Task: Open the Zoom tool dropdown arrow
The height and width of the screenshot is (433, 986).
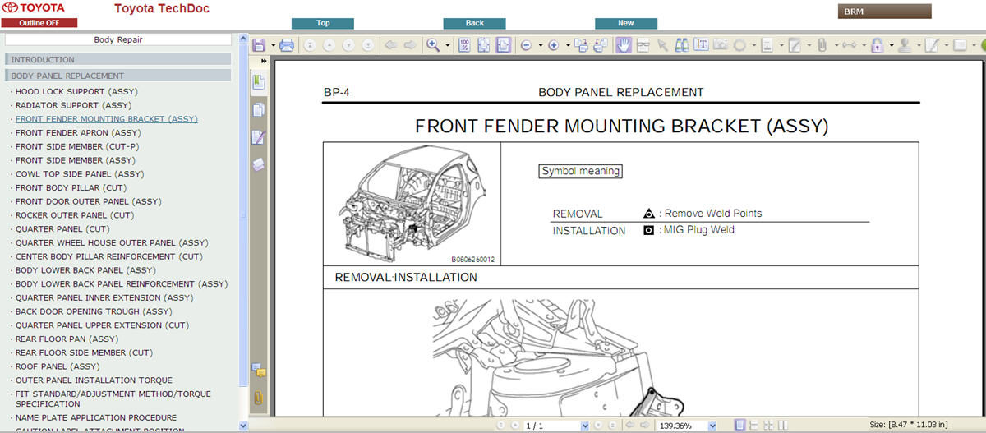Action: pos(448,45)
